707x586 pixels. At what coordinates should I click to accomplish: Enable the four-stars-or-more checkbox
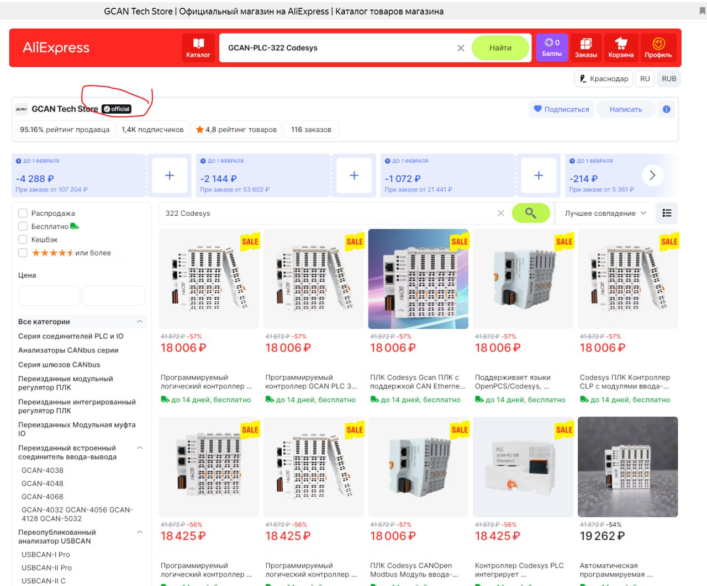[23, 253]
